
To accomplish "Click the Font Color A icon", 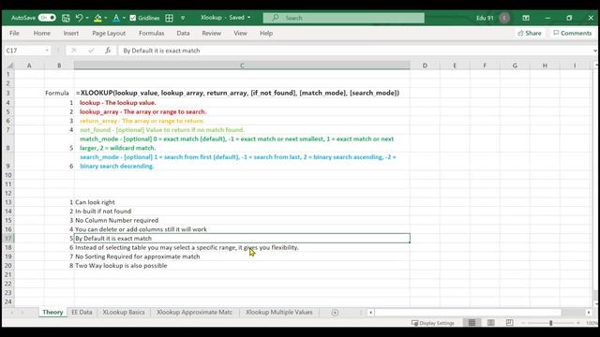I will (116, 18).
